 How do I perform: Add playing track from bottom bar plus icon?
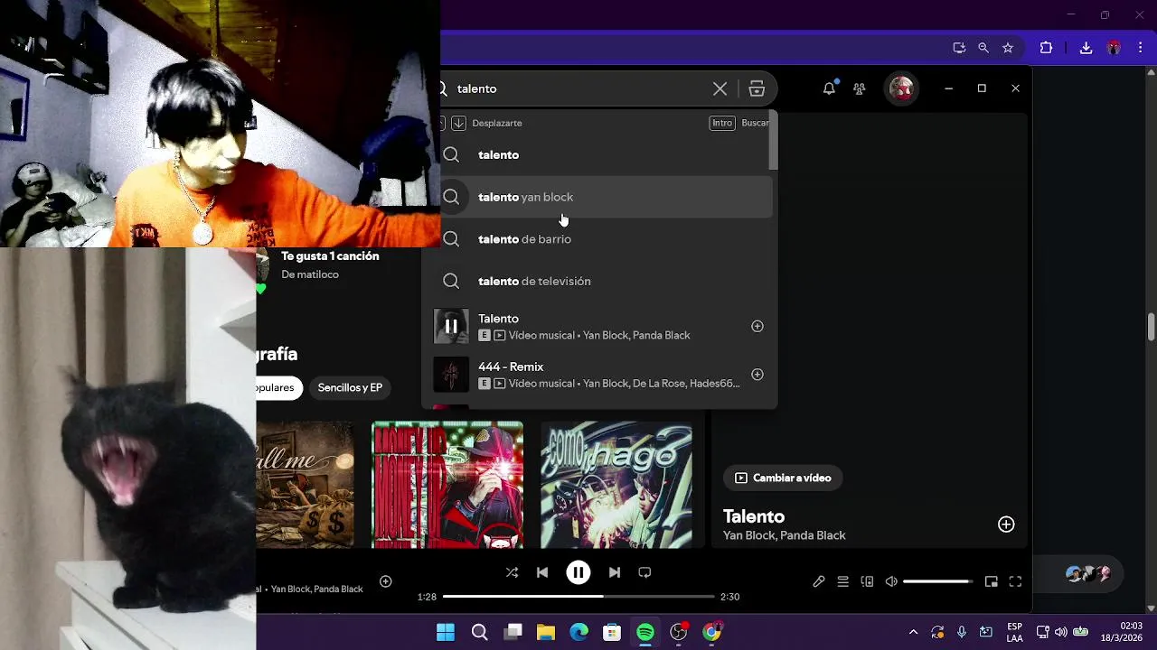tap(385, 581)
